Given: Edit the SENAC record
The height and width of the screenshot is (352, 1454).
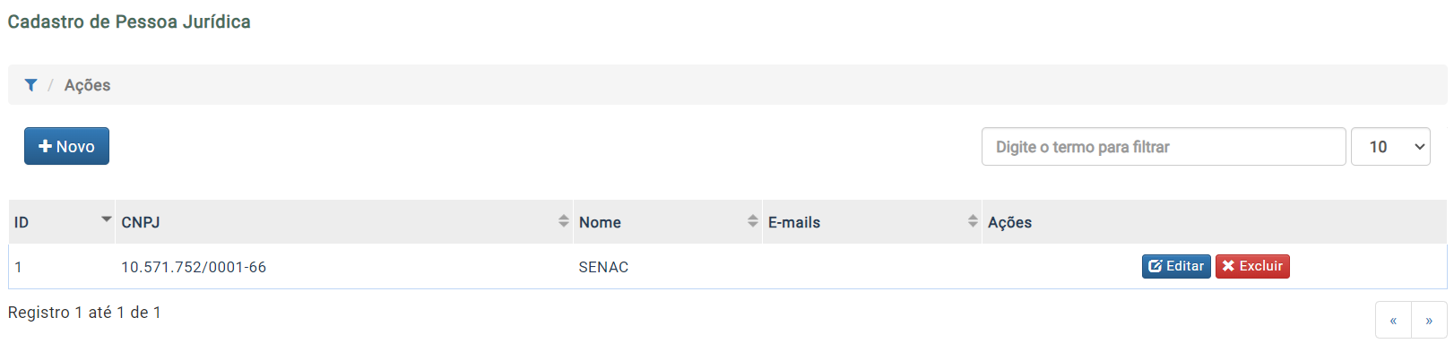Looking at the screenshot, I should [1176, 266].
